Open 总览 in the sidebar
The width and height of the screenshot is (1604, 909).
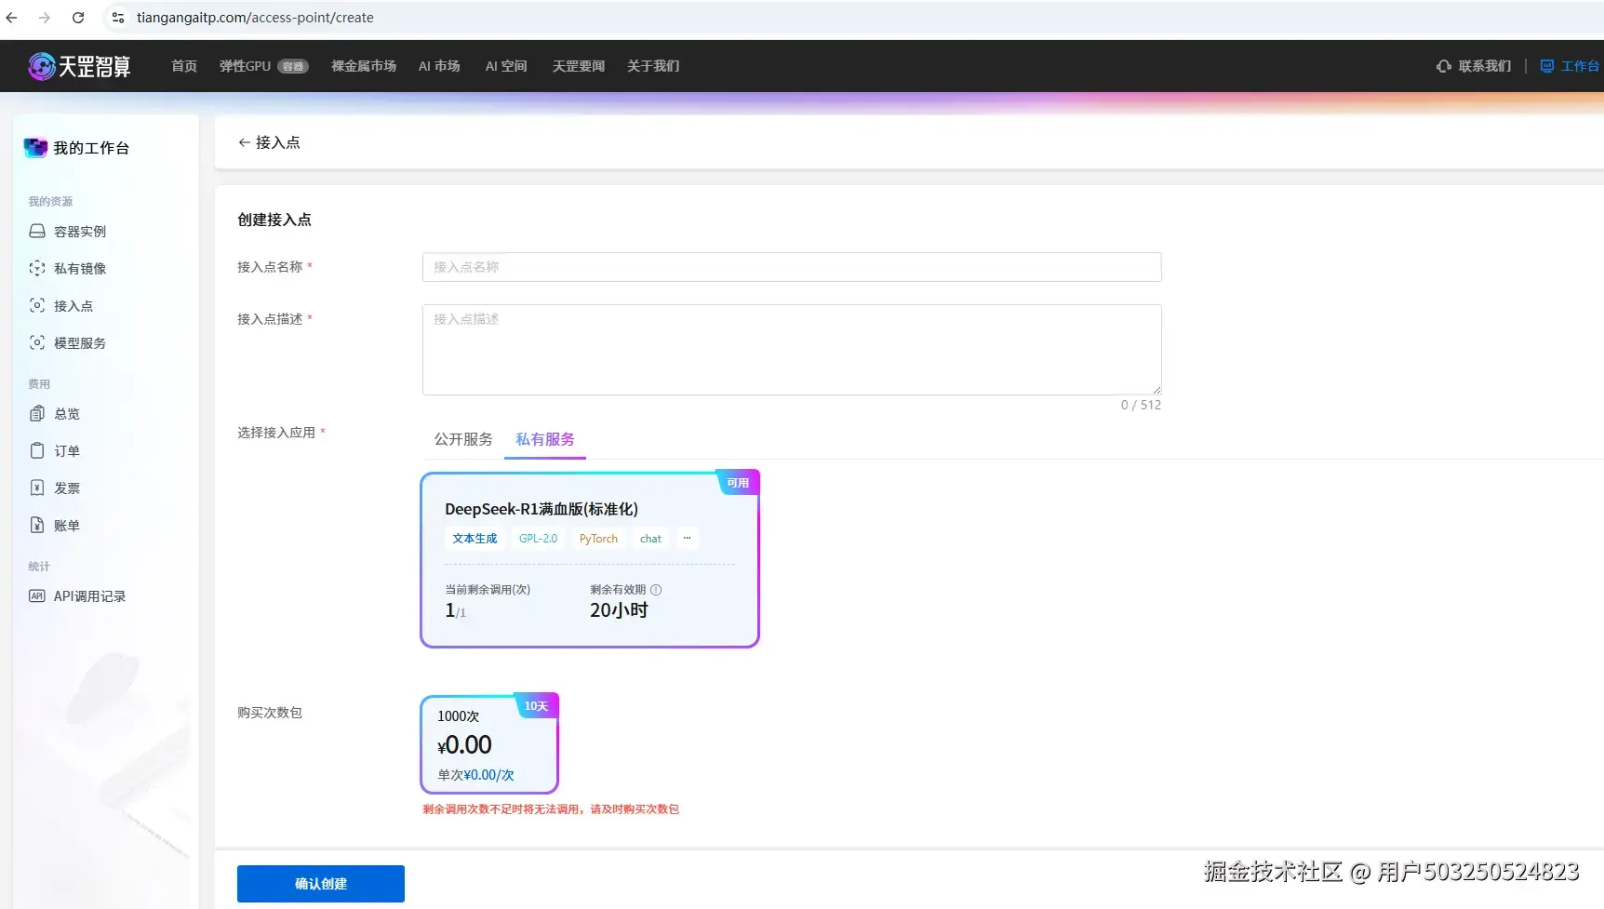pyautogui.click(x=67, y=413)
